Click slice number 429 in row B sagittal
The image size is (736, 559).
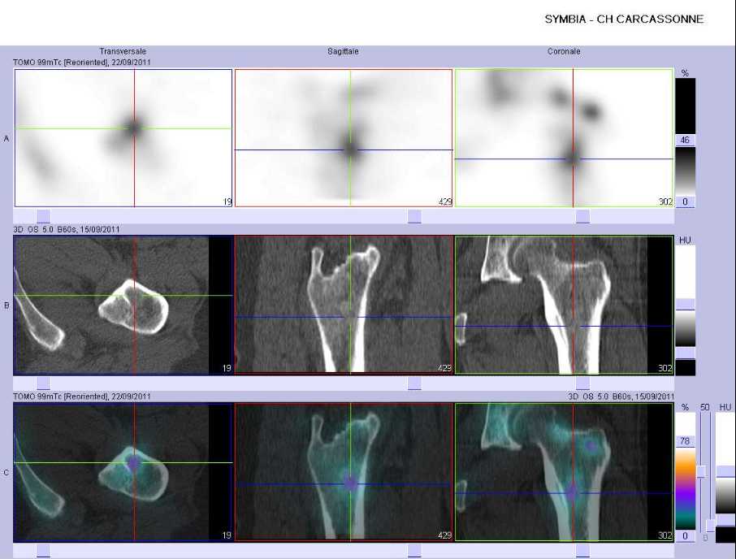point(444,368)
